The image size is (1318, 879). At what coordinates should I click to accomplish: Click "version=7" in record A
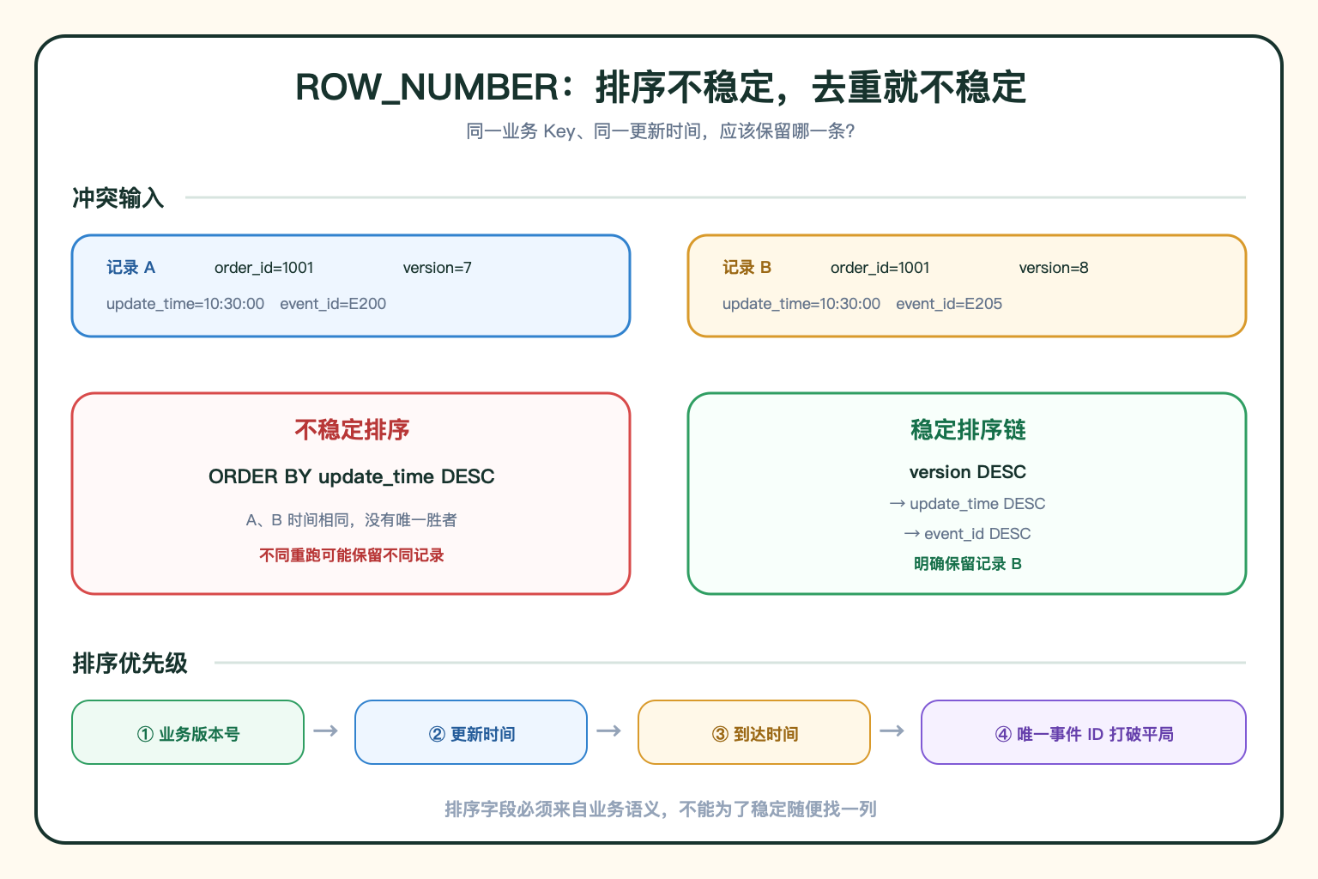[x=438, y=268]
